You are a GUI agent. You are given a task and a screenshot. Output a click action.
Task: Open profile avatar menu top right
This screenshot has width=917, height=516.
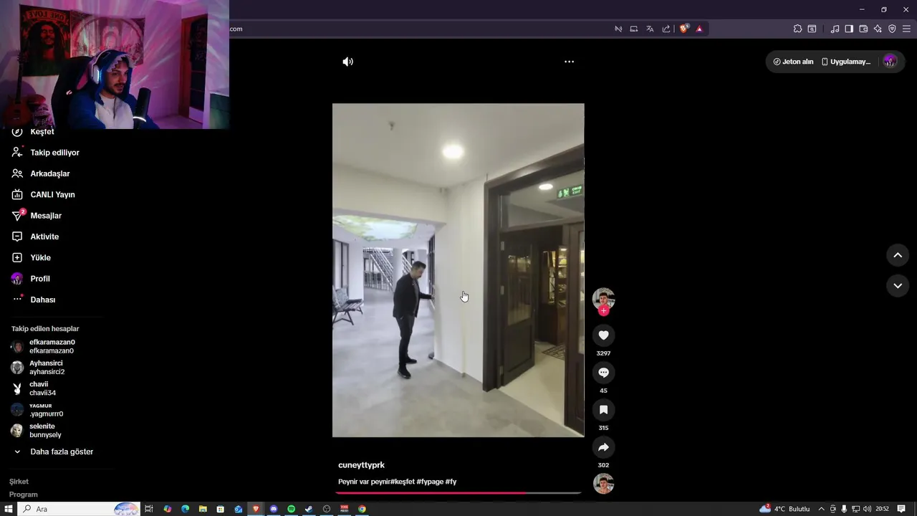coord(890,62)
